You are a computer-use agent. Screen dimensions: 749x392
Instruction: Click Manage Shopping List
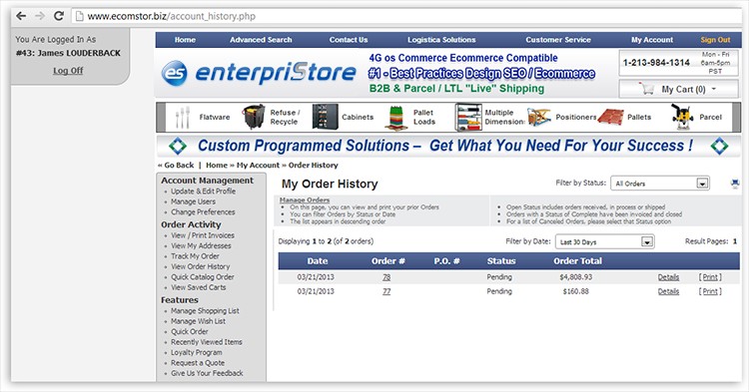coord(205,311)
